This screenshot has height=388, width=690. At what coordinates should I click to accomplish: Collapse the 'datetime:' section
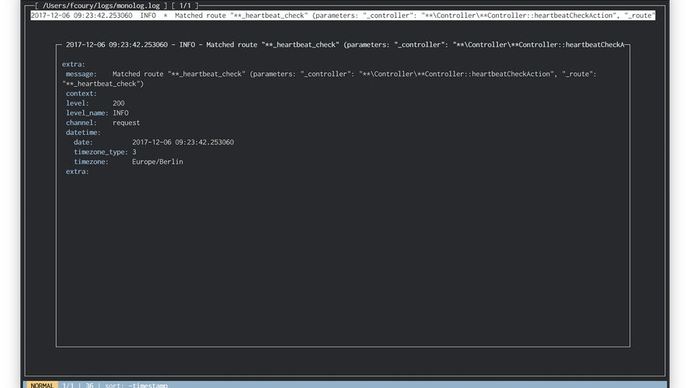click(83, 133)
